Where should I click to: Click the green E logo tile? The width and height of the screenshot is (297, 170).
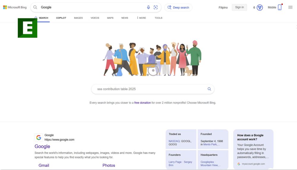(27, 28)
